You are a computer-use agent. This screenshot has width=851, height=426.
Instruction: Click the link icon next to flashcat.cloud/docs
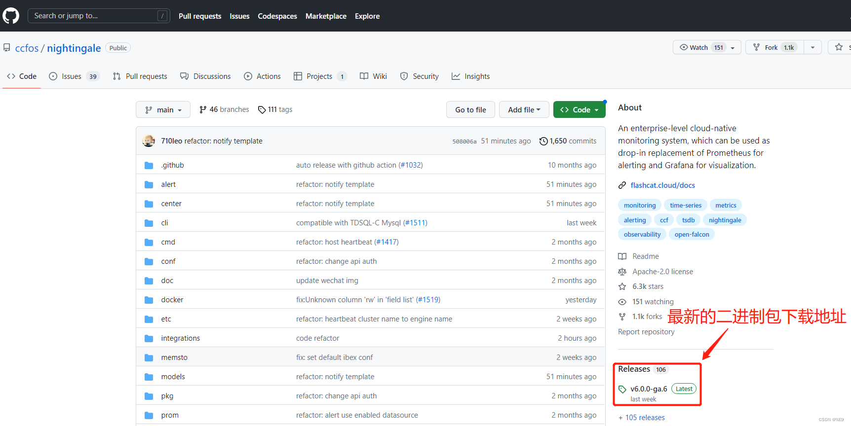pos(622,185)
